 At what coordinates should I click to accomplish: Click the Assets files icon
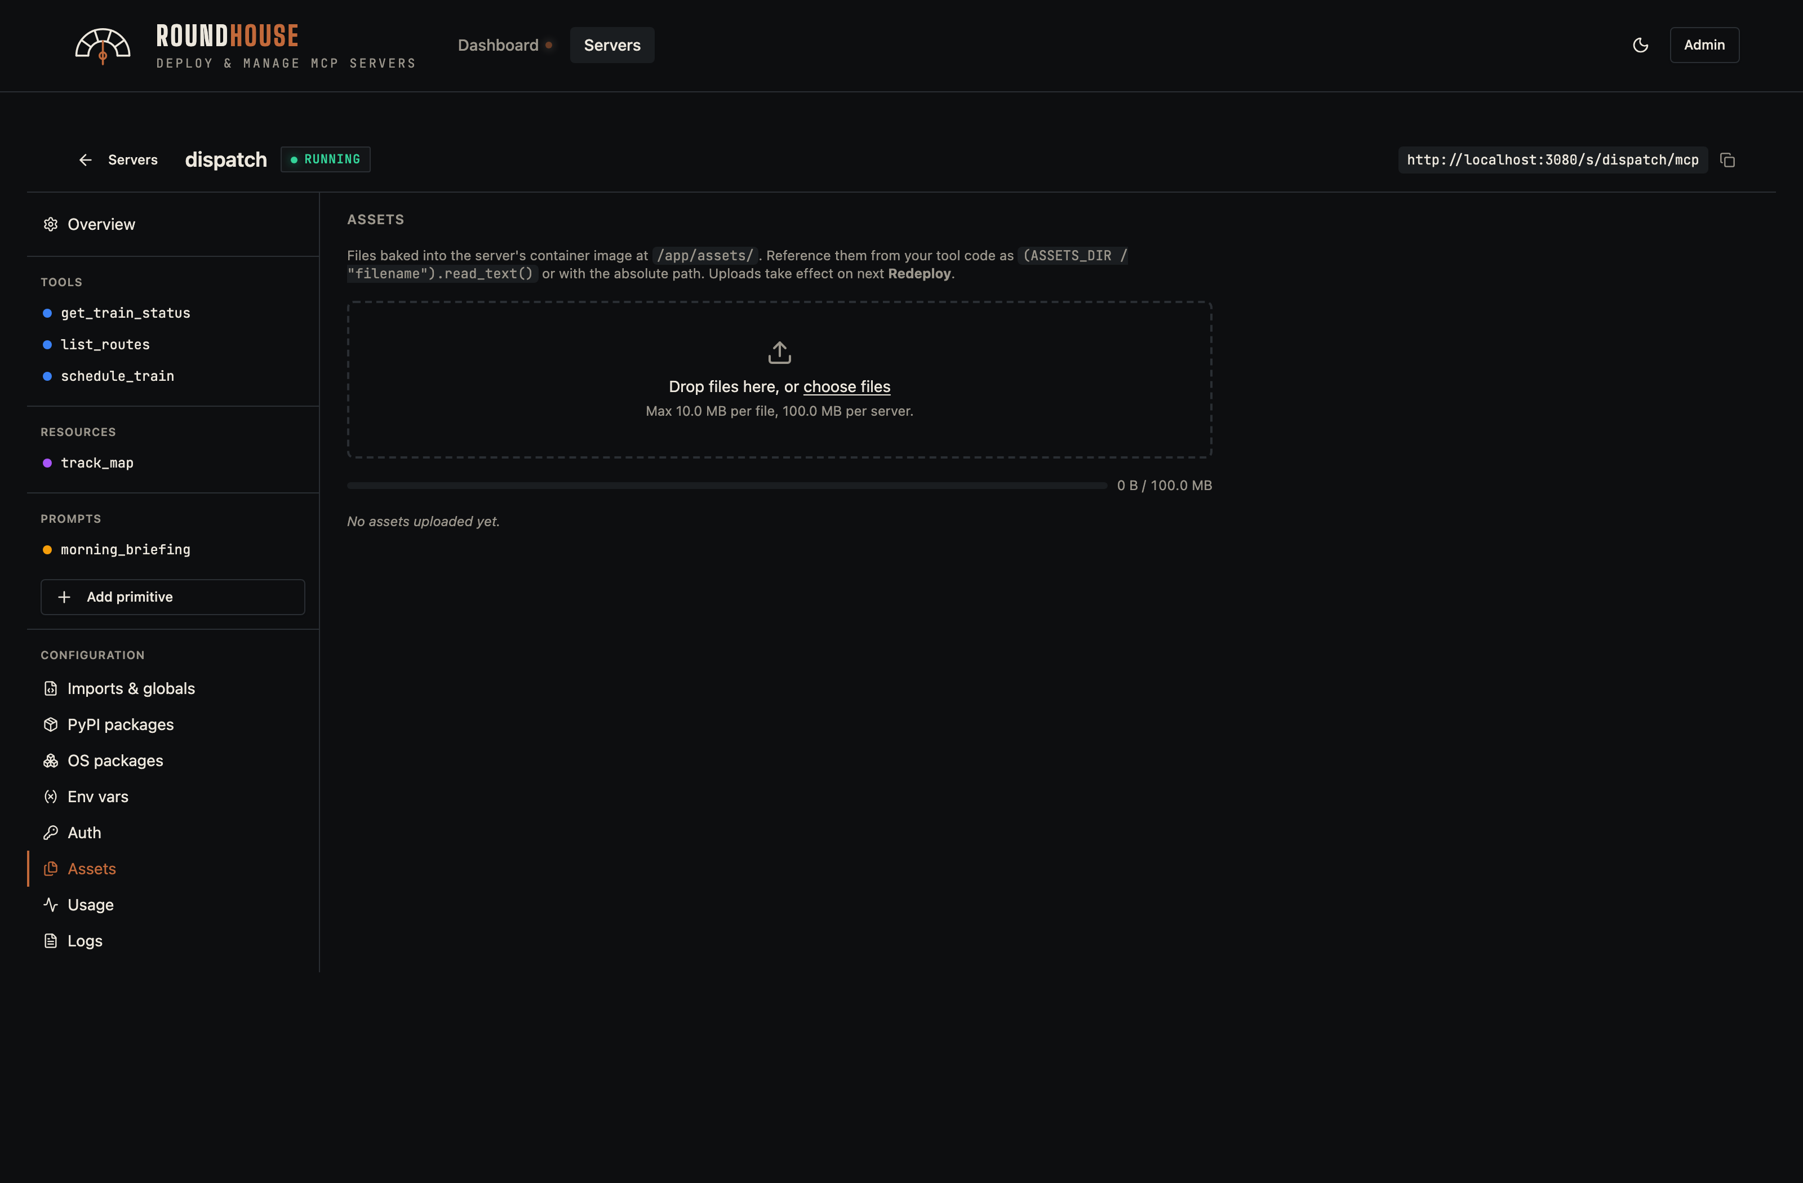51,869
